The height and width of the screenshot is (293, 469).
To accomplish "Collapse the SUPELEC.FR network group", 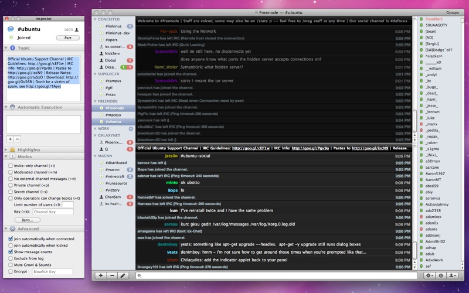I will click(x=95, y=74).
